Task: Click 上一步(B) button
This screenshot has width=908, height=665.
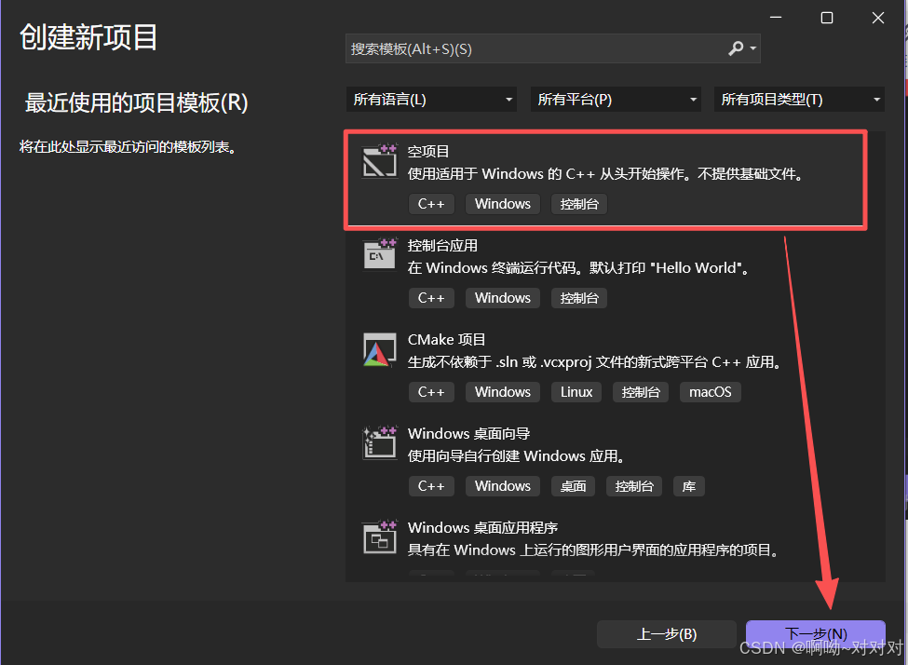Action: (x=667, y=634)
